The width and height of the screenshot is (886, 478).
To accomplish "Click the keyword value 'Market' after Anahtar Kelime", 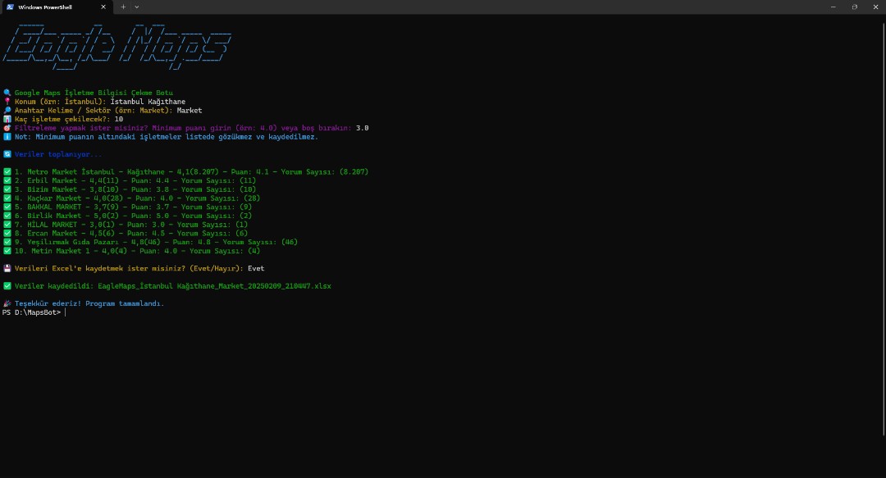I will [190, 110].
